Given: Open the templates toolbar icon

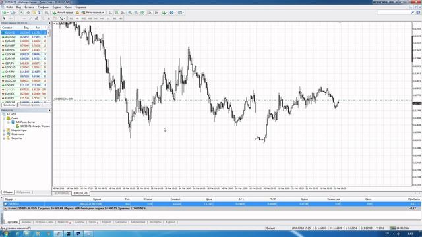Looking at the screenshot, I should click(180, 13).
